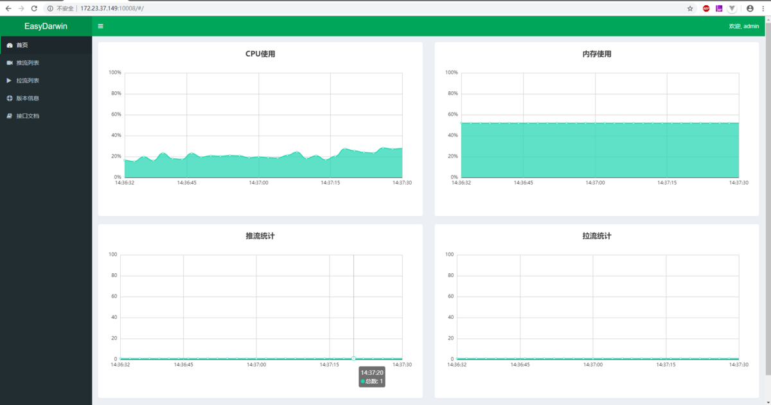Click the site info icon near 不安全
This screenshot has width=771, height=405.
50,8
